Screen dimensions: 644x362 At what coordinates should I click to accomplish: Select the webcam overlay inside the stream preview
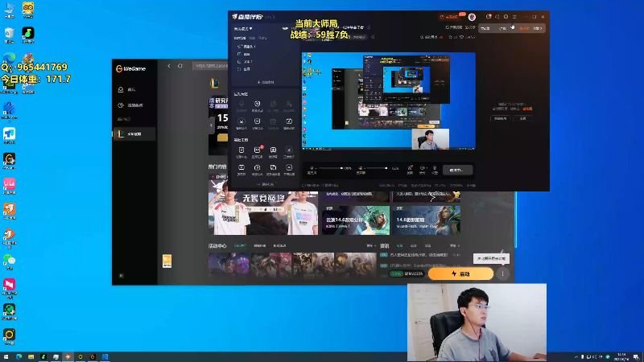tap(431, 139)
